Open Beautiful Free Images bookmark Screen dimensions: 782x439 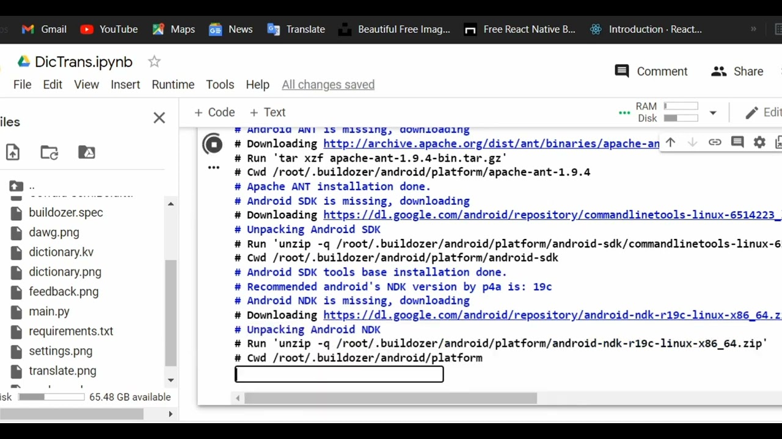click(x=394, y=29)
